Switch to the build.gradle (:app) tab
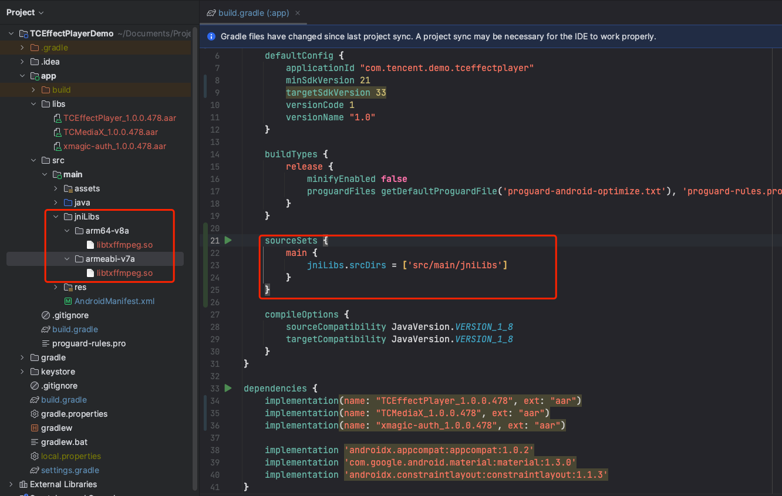 coord(252,13)
